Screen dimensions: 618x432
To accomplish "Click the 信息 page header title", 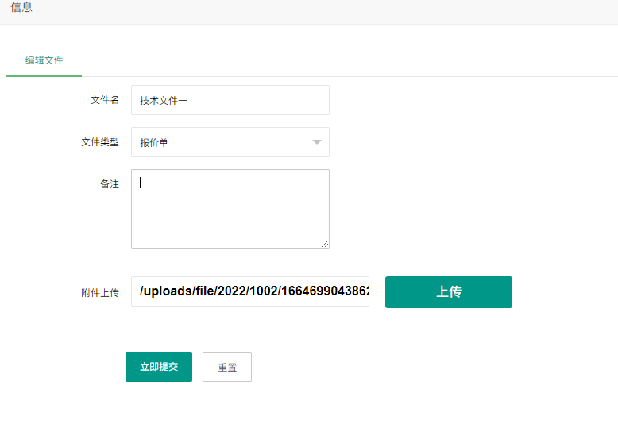I will tap(21, 8).
